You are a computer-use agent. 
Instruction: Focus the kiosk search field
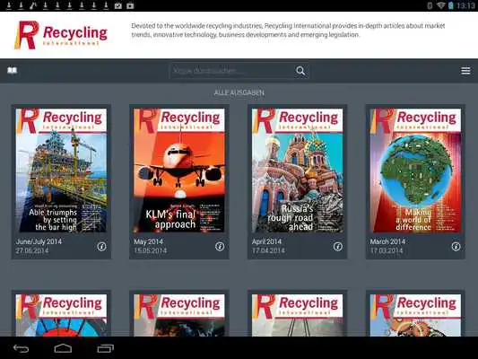[239, 71]
